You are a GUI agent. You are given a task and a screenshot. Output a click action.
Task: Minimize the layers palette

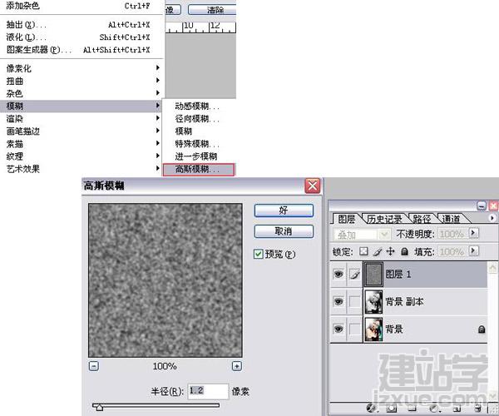482,206
